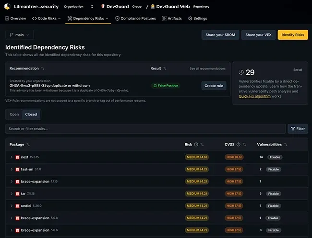The height and width of the screenshot is (238, 312).
Task: Click the funnel icon in Filter
Action: (293, 129)
